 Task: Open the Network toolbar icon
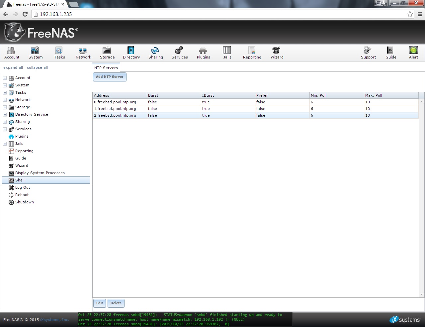click(83, 53)
